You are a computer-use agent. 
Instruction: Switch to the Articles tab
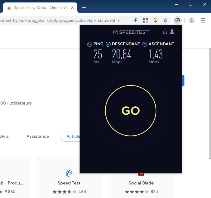pos(70,137)
